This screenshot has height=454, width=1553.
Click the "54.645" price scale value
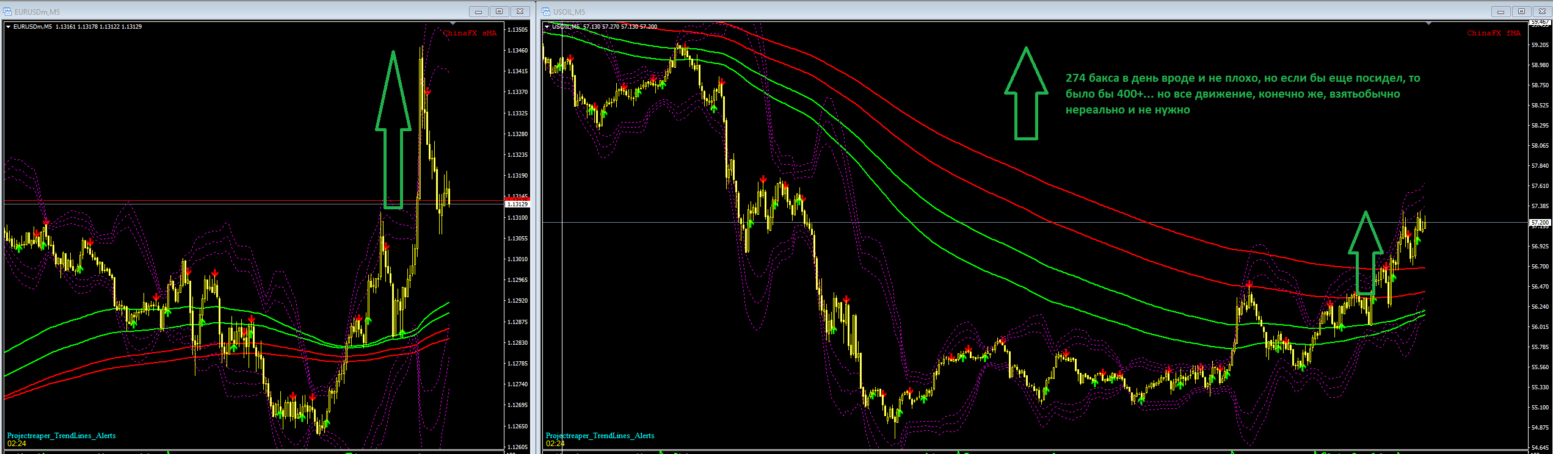coord(1540,448)
